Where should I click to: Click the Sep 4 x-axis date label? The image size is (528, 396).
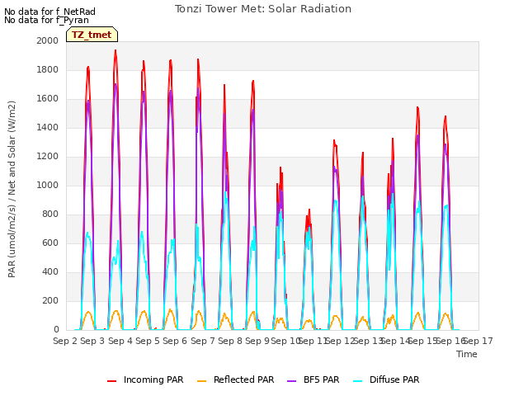120,341
